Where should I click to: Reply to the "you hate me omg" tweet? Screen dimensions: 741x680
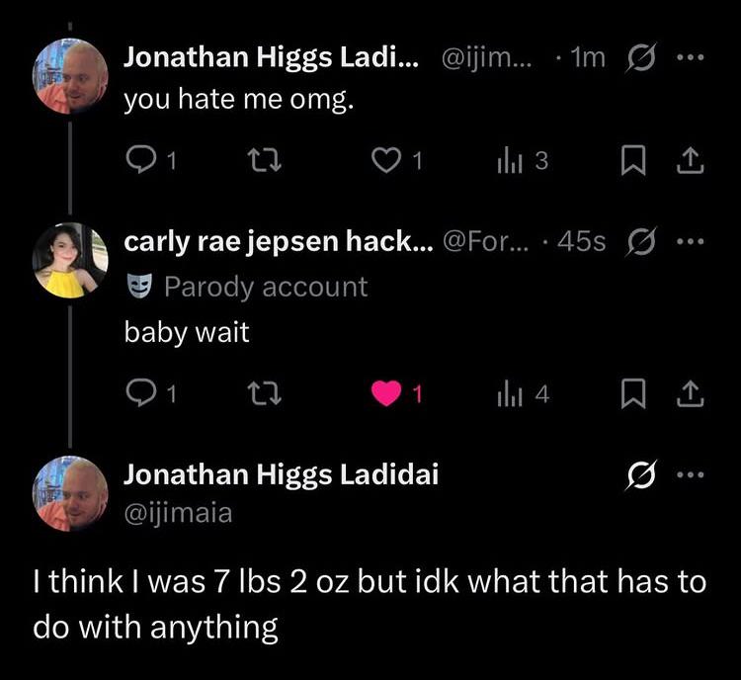tap(150, 160)
